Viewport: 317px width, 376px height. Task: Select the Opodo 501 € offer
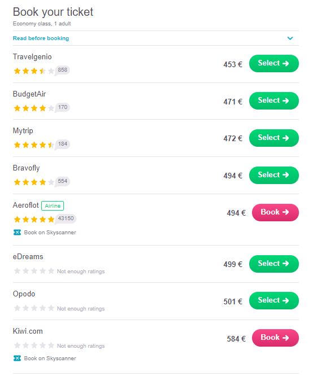[274, 300]
